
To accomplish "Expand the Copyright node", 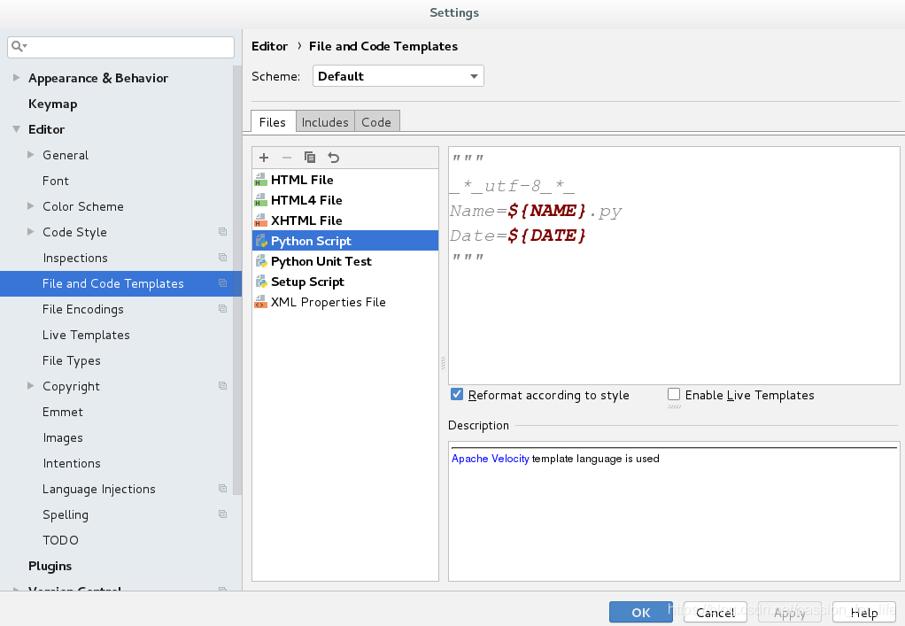I will click(x=31, y=386).
